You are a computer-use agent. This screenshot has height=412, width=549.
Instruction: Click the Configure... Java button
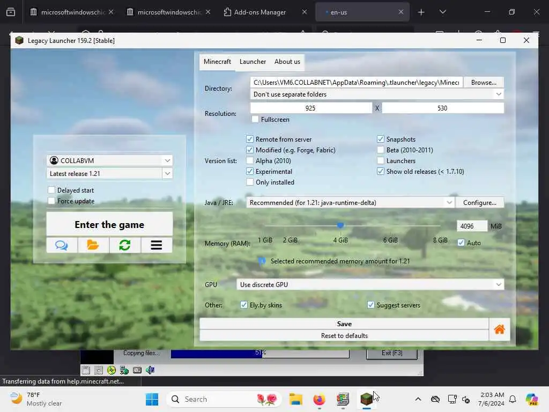480,202
